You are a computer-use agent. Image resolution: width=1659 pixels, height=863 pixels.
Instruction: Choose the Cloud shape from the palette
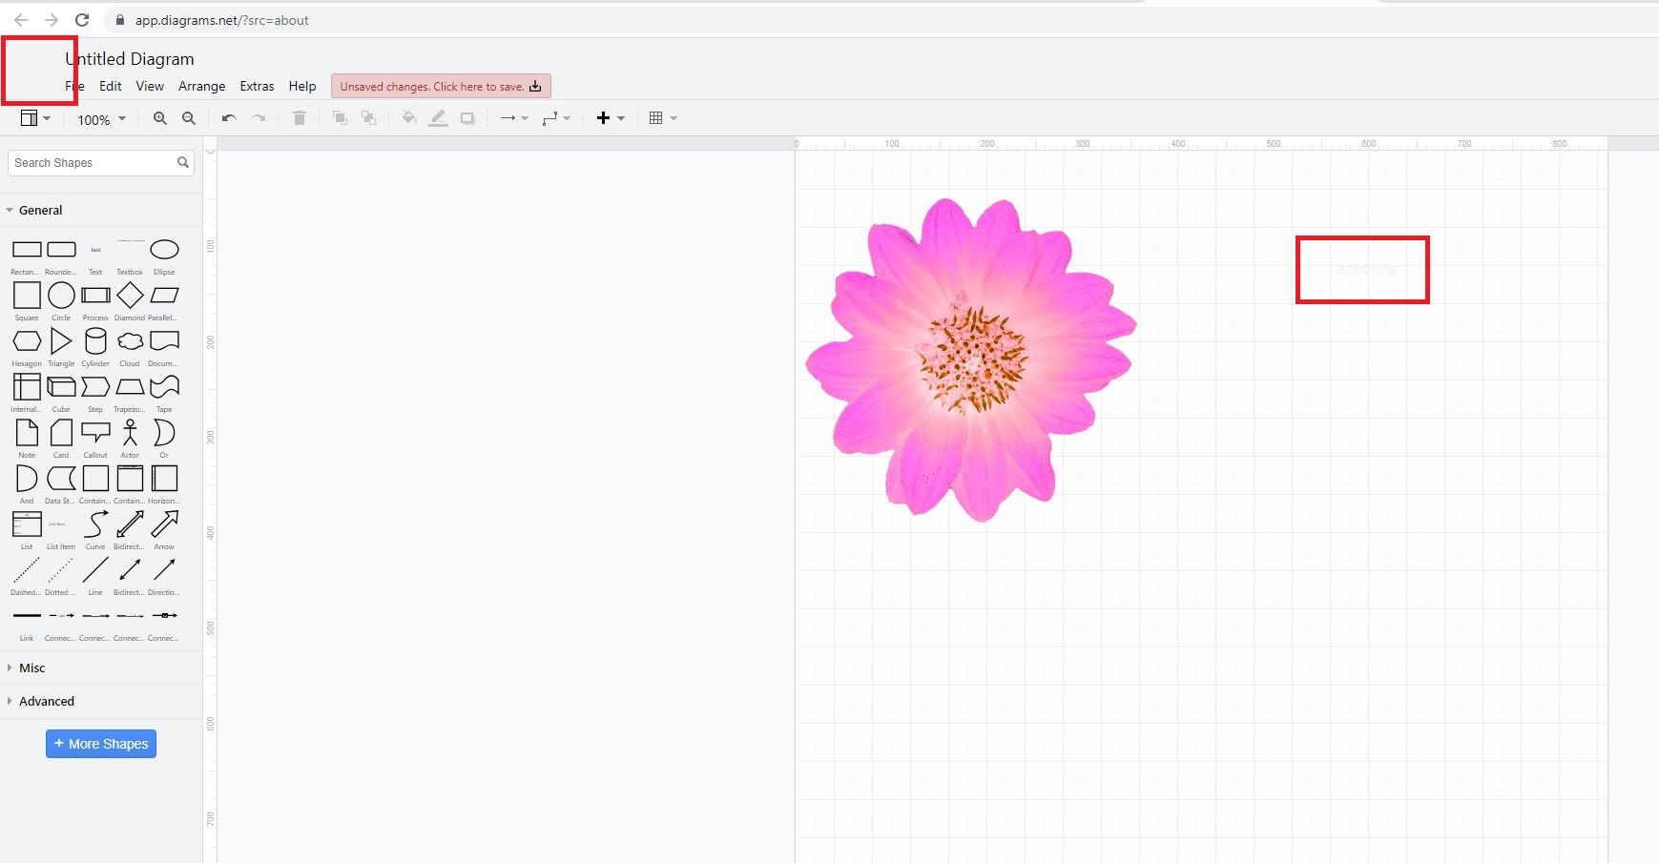coord(130,340)
